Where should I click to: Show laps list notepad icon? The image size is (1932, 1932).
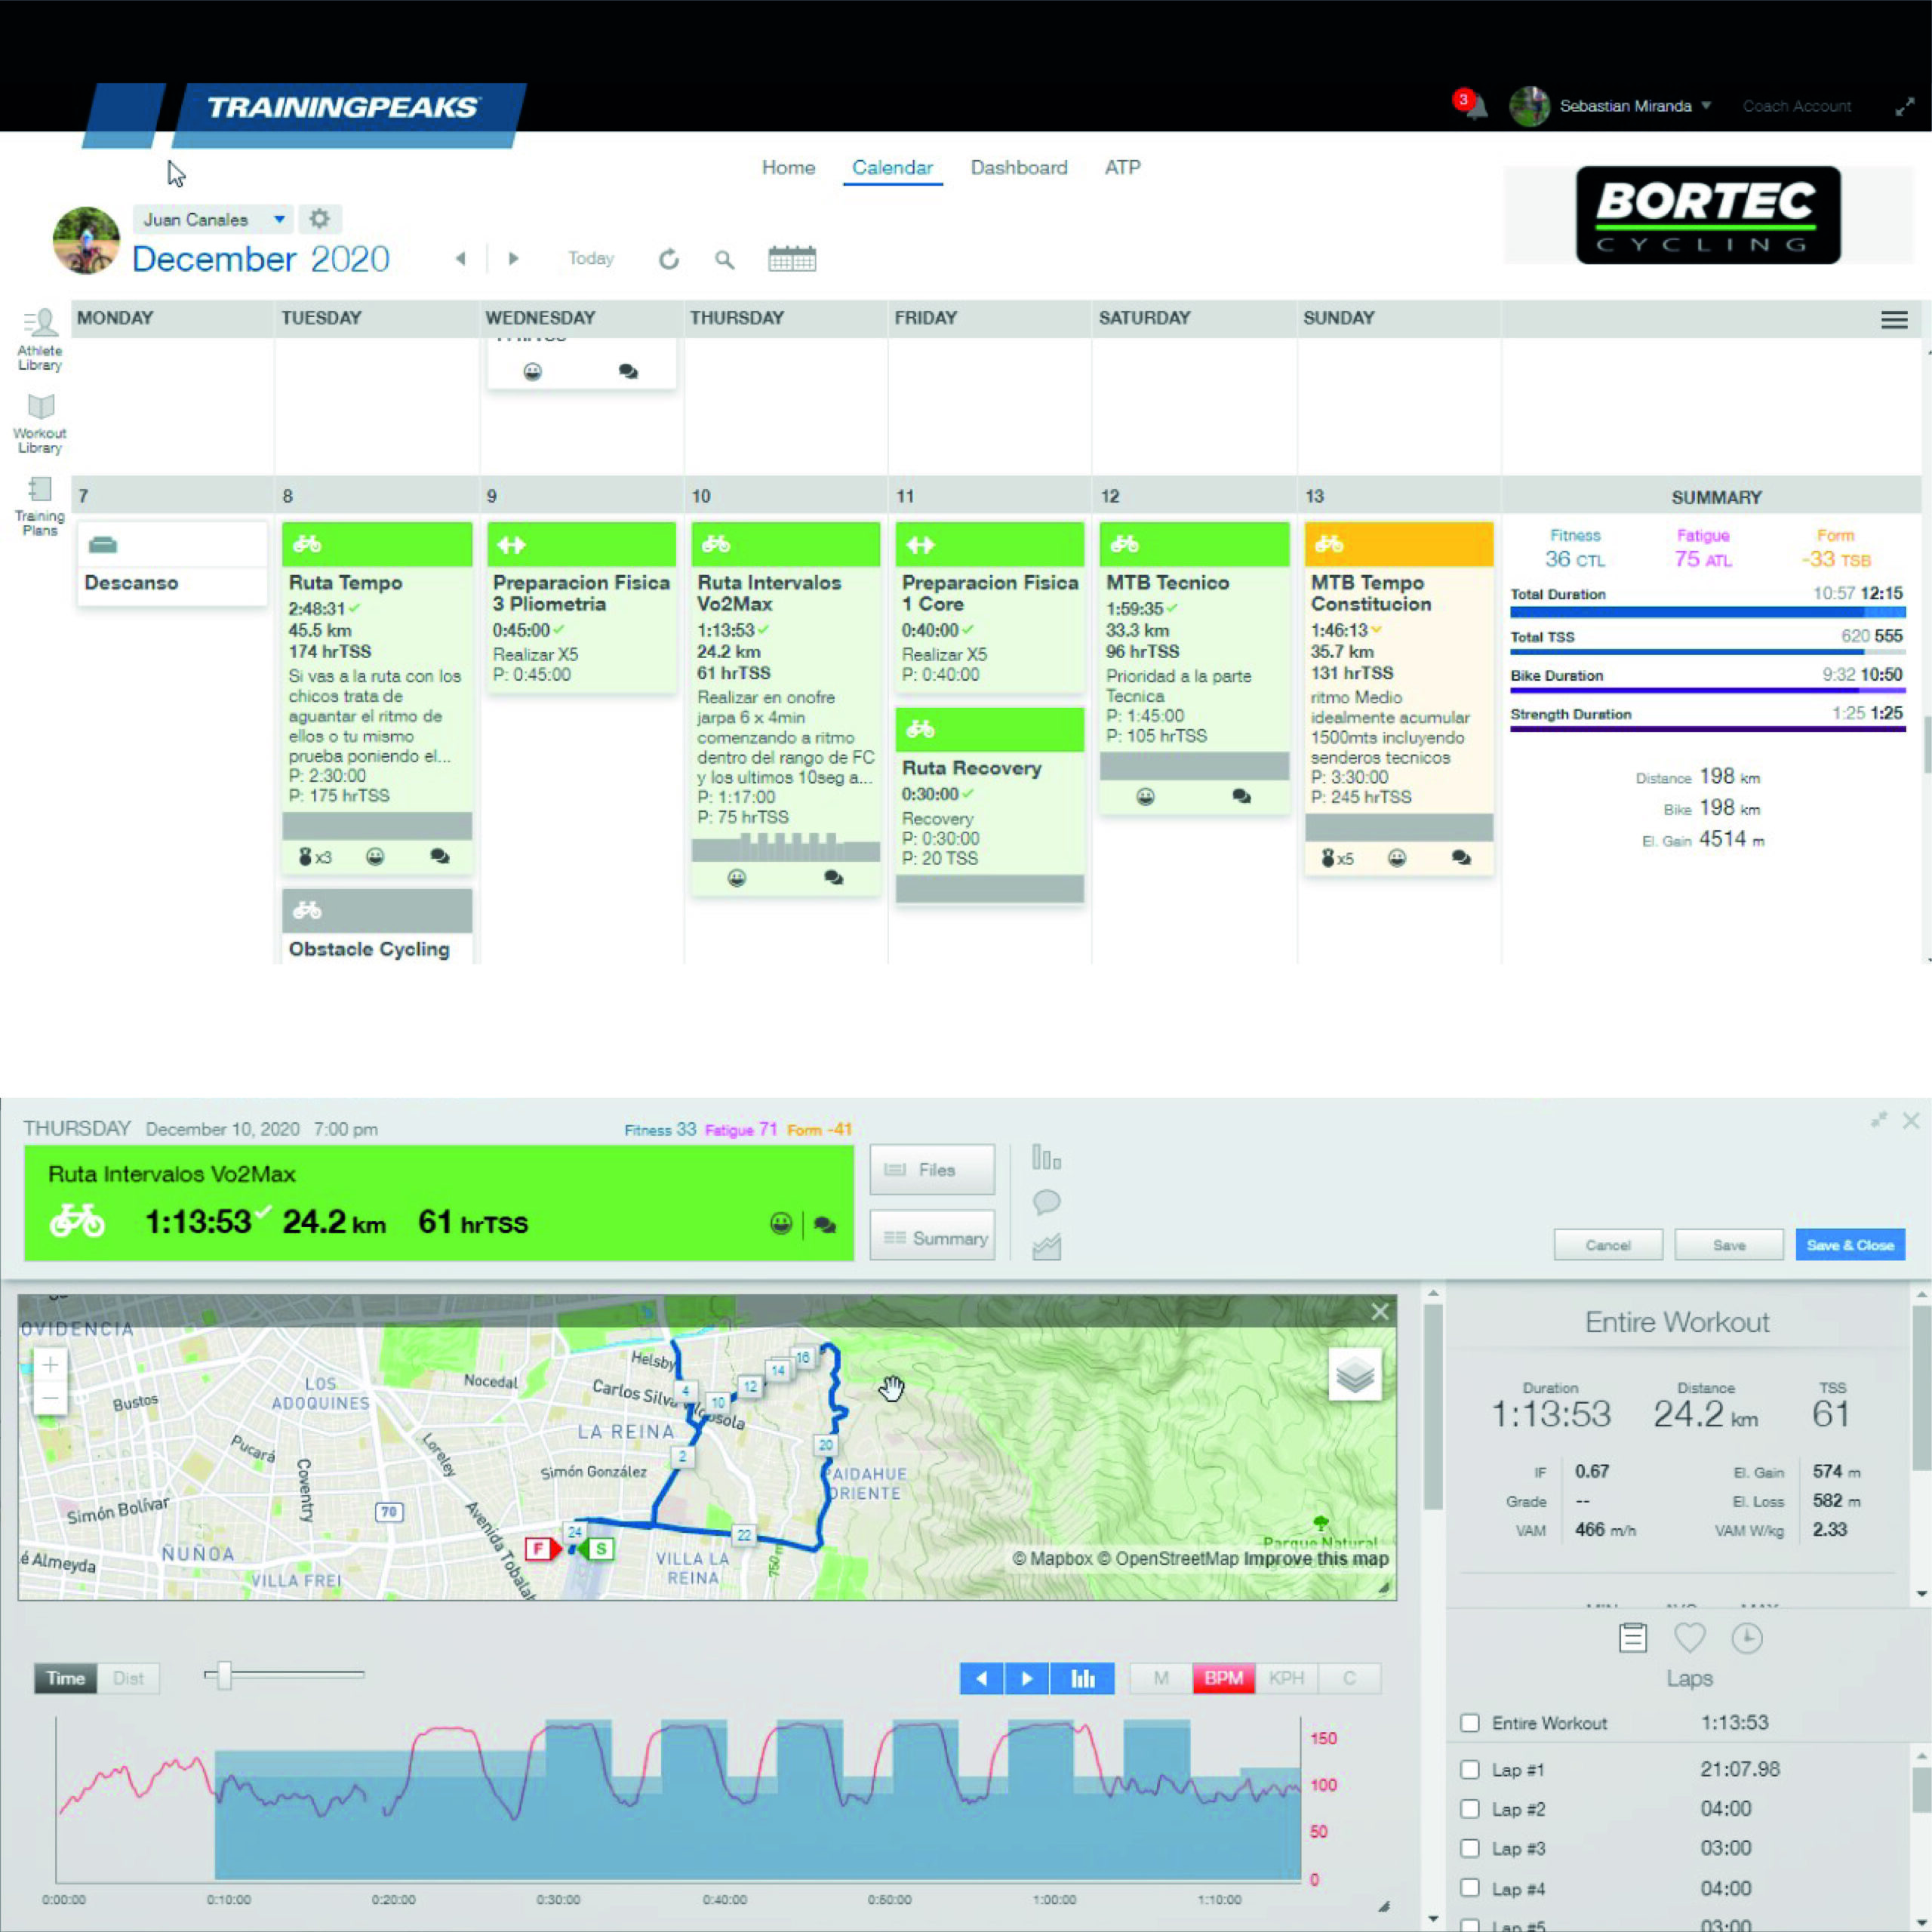point(1633,1638)
